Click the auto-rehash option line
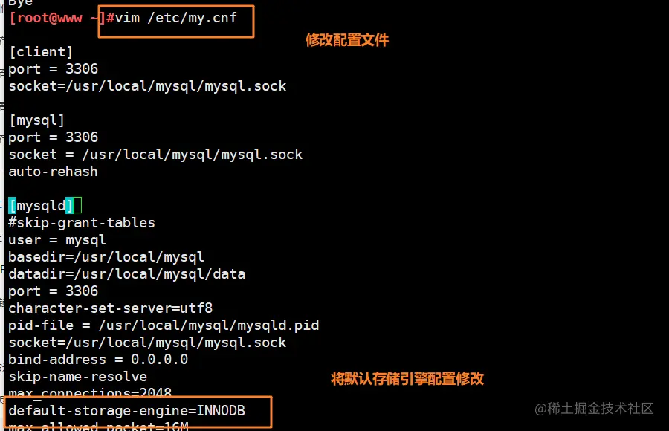 click(x=53, y=172)
